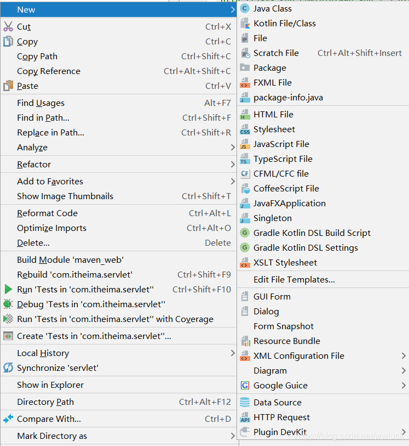Open Edit File Templates...
Screen dimensions: 409x446
[x=323, y=279]
